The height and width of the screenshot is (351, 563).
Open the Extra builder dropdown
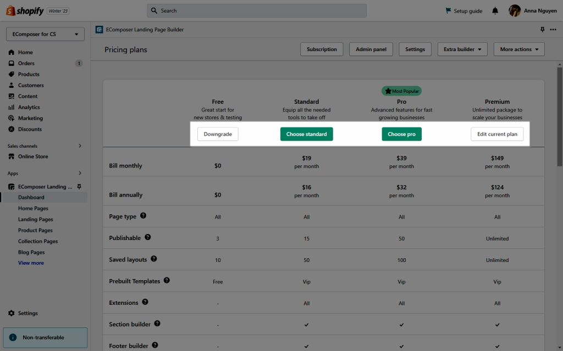click(x=462, y=49)
